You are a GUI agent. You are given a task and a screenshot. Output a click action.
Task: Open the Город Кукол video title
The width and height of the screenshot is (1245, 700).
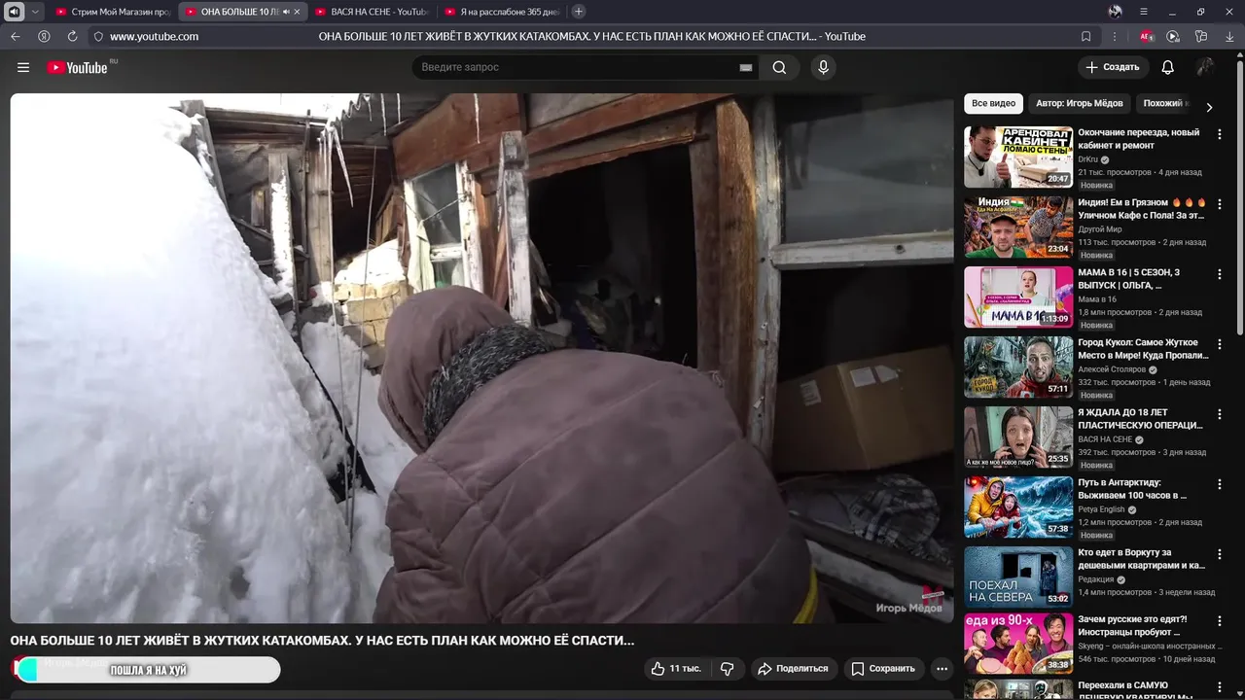[1144, 349]
